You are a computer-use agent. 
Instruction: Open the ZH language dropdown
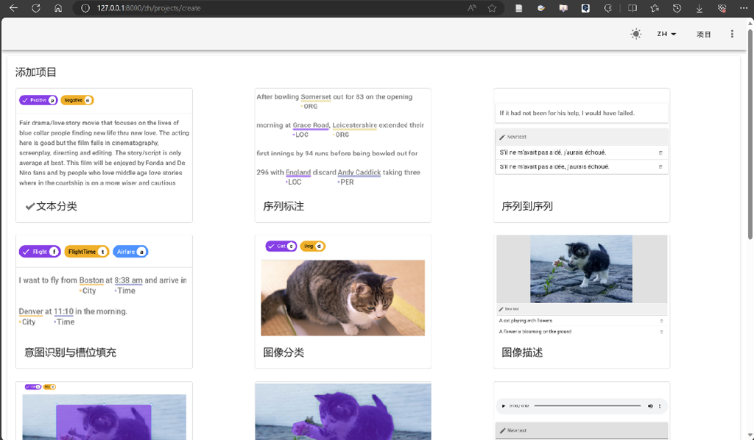click(x=666, y=34)
